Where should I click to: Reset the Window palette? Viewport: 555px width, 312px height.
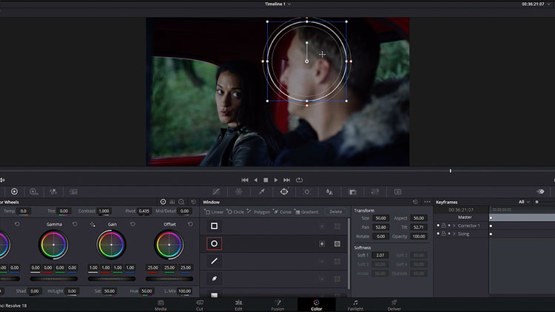(415, 202)
